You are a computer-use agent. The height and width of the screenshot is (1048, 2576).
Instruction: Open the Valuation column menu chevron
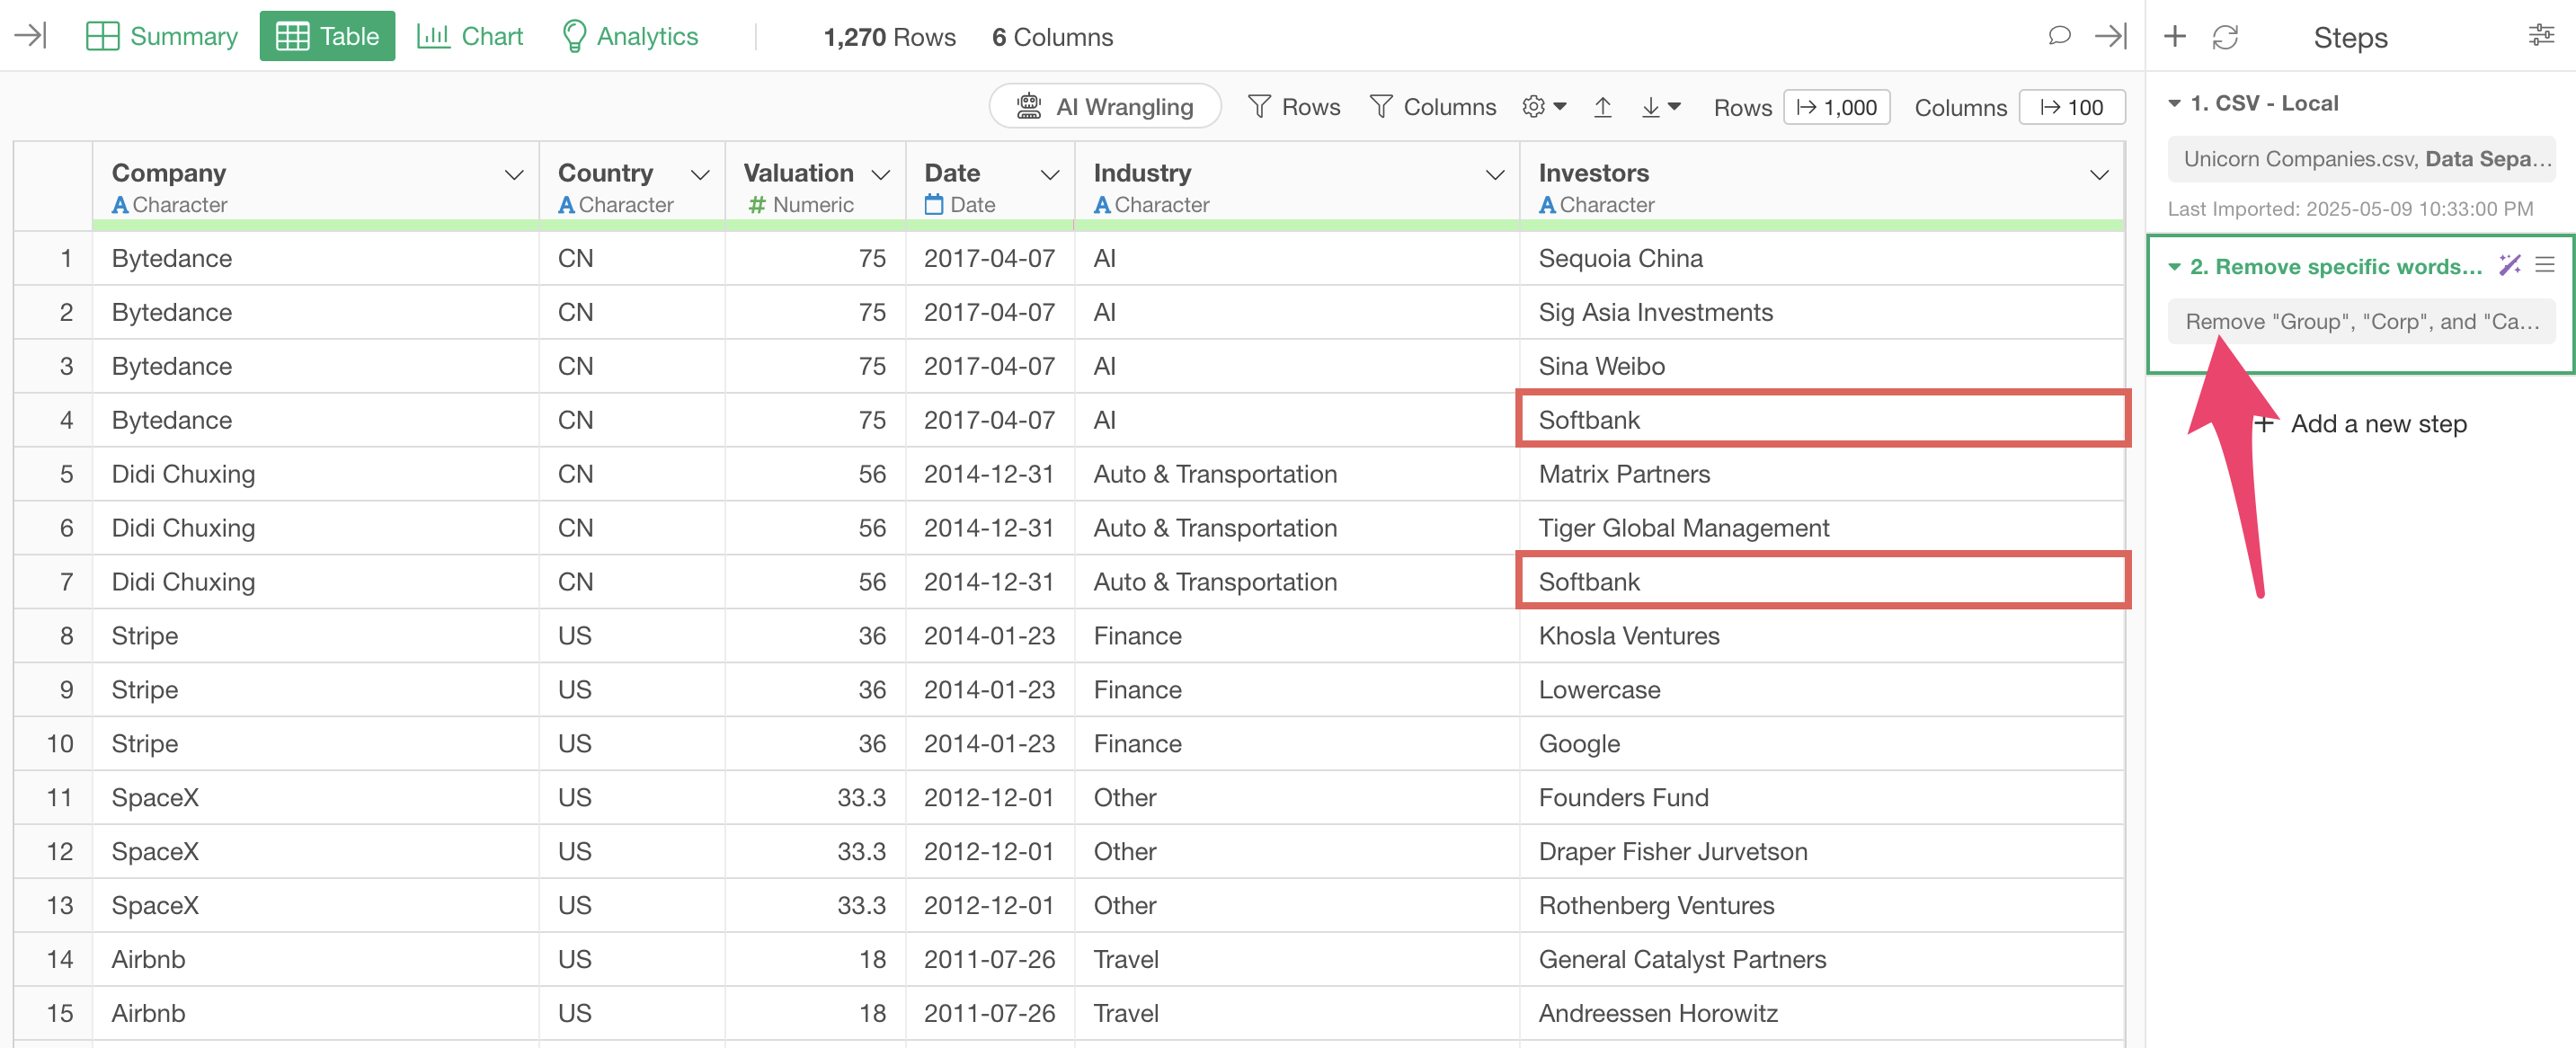pyautogui.click(x=880, y=175)
